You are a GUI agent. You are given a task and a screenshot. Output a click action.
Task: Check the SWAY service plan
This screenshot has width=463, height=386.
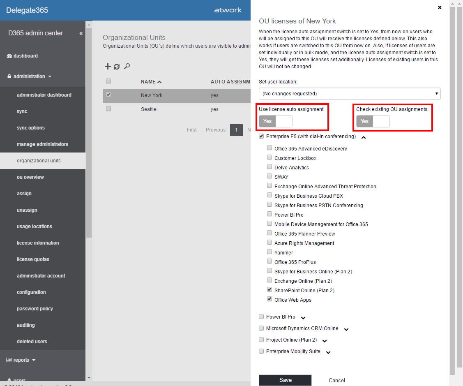(270, 176)
